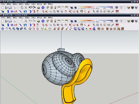Open the 相机(C) menu in the second window
The height and width of the screenshot is (104, 139).
click(x=21, y=18)
